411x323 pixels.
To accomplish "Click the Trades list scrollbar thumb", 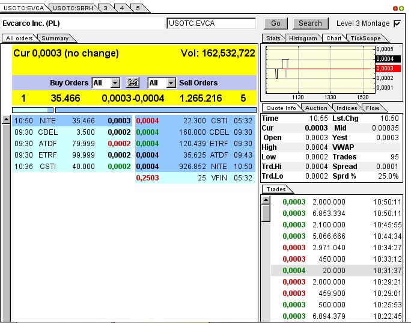I will (x=266, y=213).
